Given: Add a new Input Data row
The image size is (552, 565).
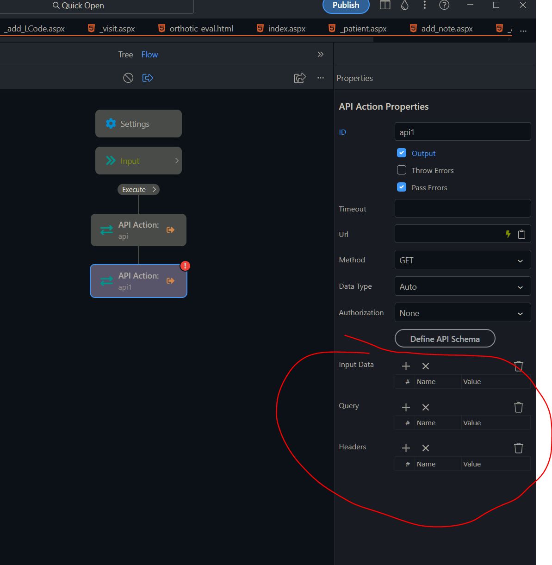Looking at the screenshot, I should pyautogui.click(x=406, y=366).
